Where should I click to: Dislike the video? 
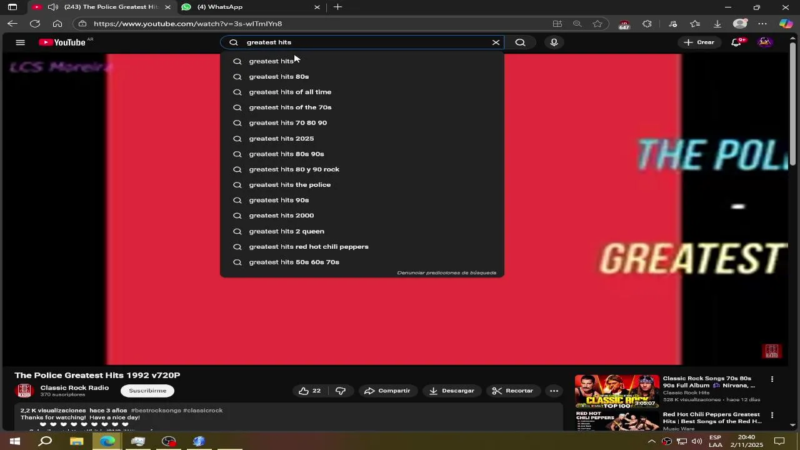click(341, 391)
